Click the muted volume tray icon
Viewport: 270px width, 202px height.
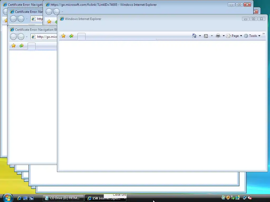[249, 198]
